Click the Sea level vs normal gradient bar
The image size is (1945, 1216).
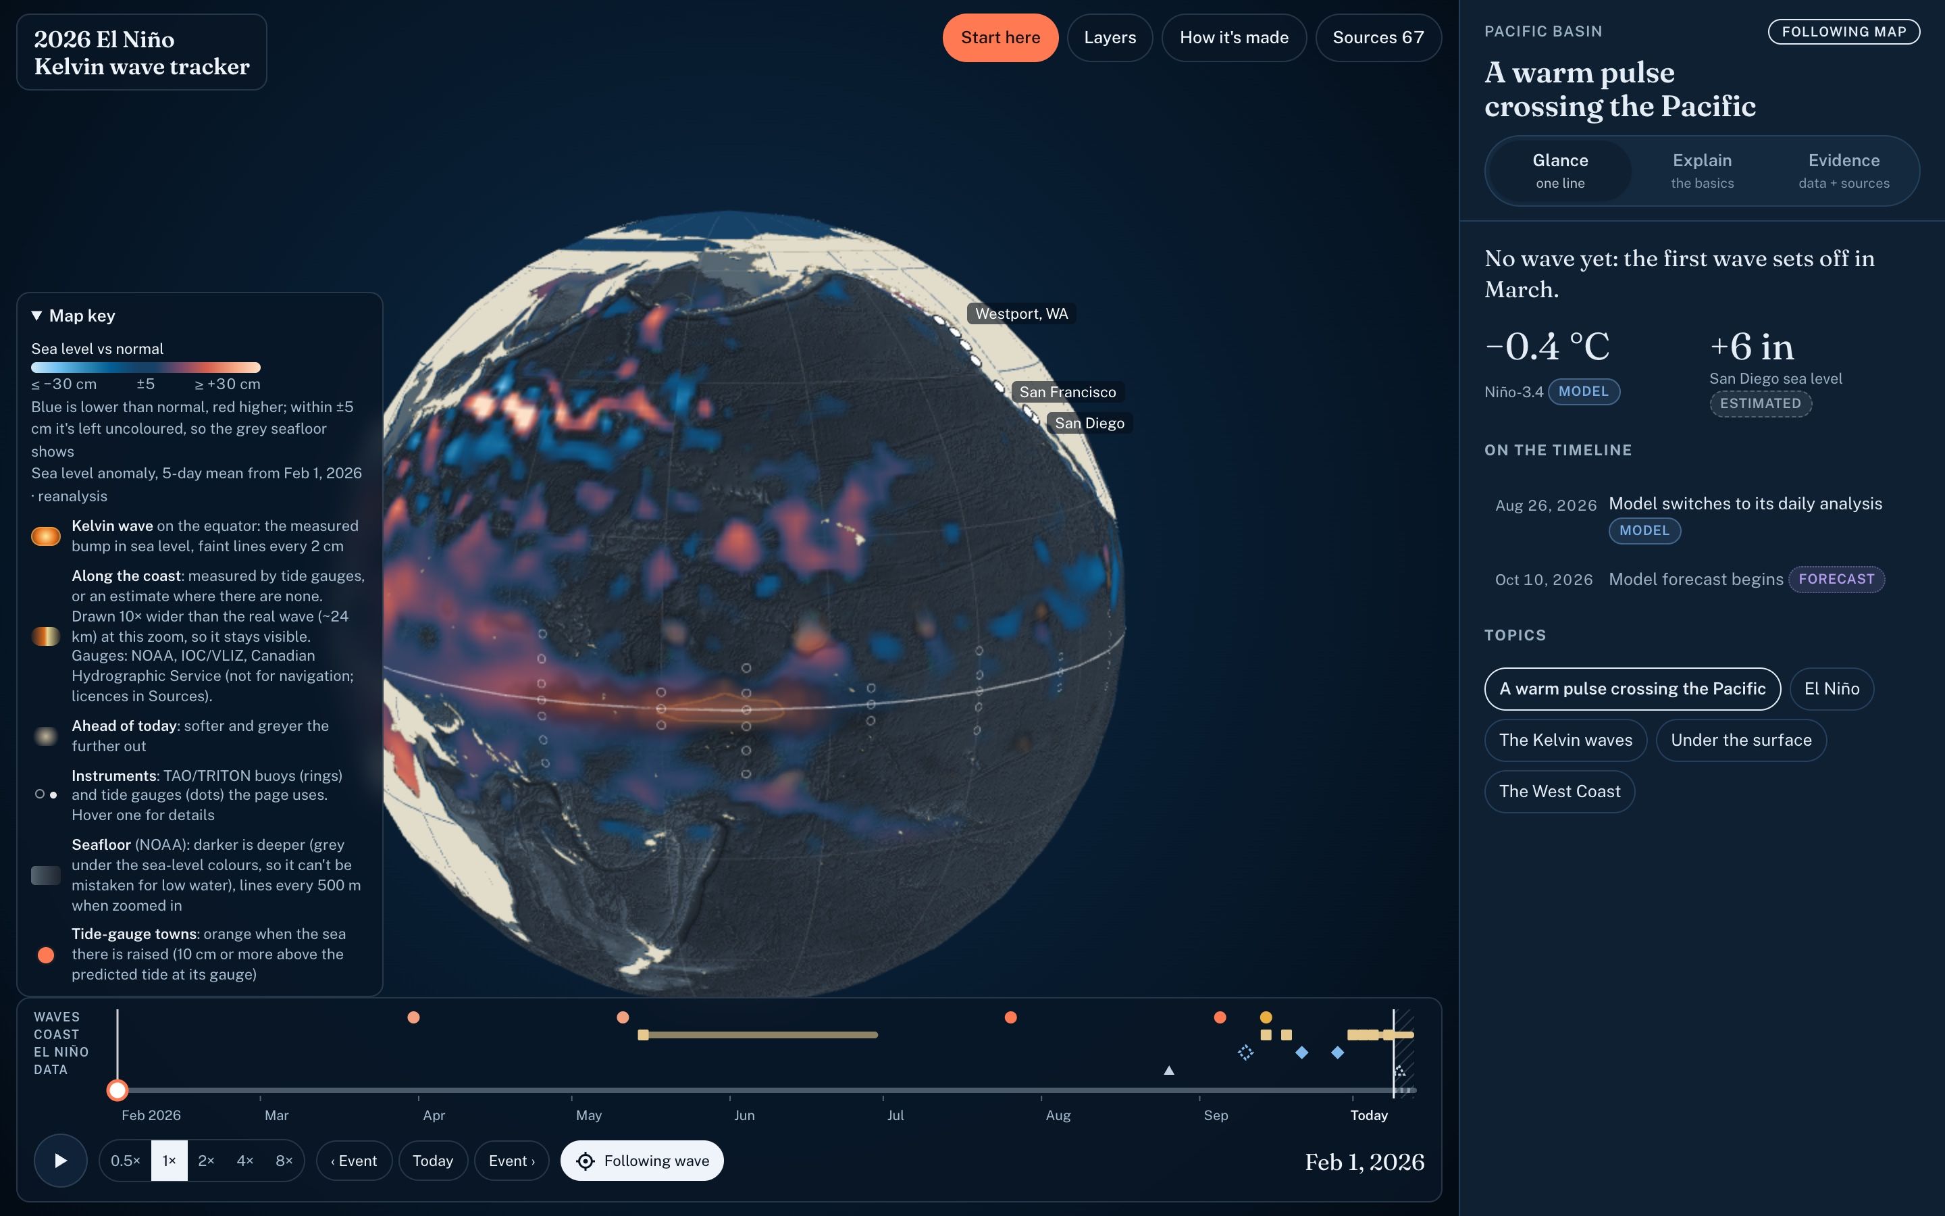point(145,368)
